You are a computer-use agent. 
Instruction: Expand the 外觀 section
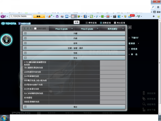click(x=74, y=34)
